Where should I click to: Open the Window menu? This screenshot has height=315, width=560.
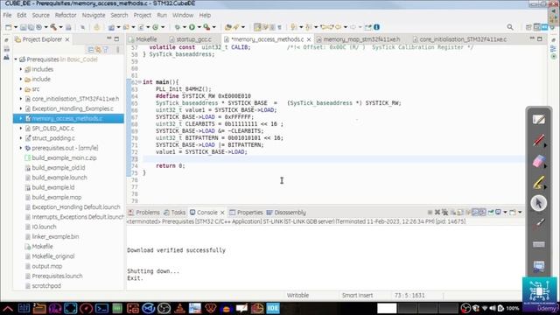(x=183, y=15)
